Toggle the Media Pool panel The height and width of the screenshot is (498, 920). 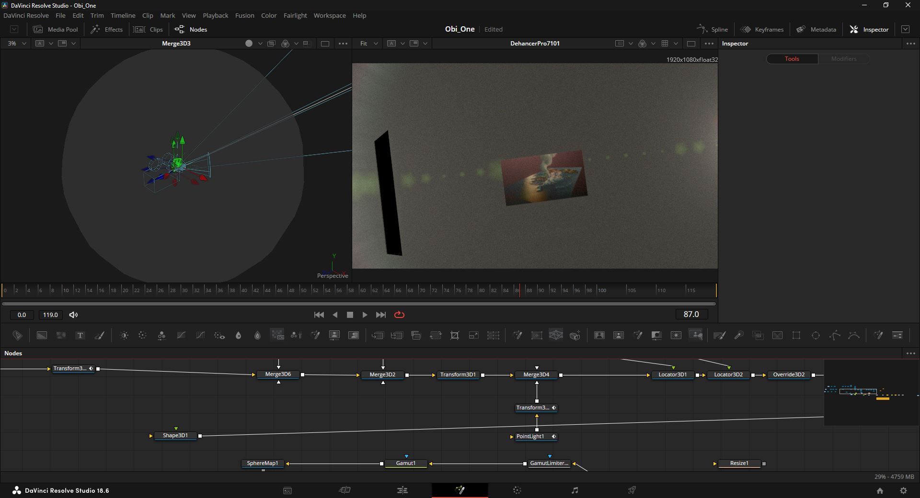[56, 29]
